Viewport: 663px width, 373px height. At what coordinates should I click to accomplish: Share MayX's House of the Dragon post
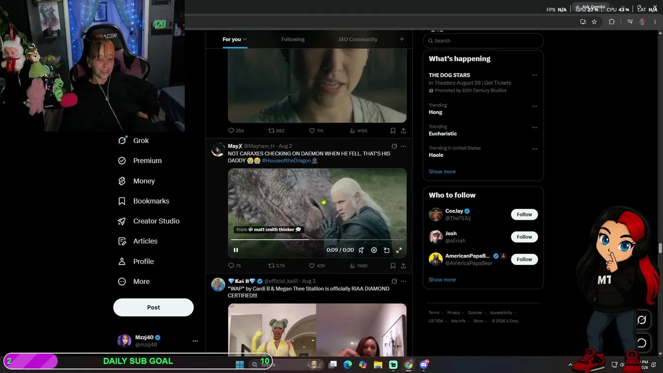click(403, 266)
